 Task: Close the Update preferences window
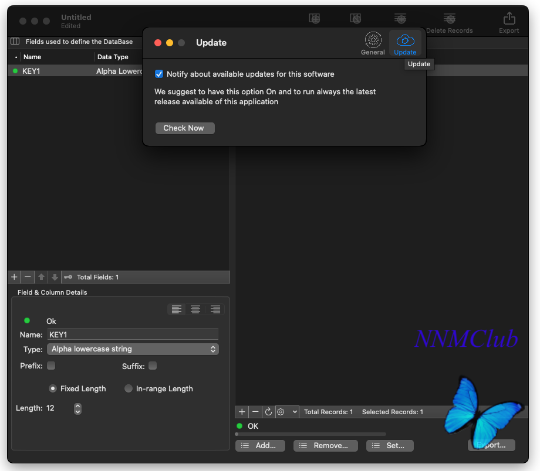coord(158,43)
